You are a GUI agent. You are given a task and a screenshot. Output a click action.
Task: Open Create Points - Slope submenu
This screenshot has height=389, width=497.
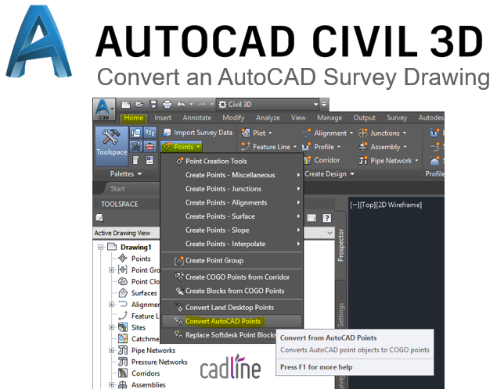[x=232, y=230]
